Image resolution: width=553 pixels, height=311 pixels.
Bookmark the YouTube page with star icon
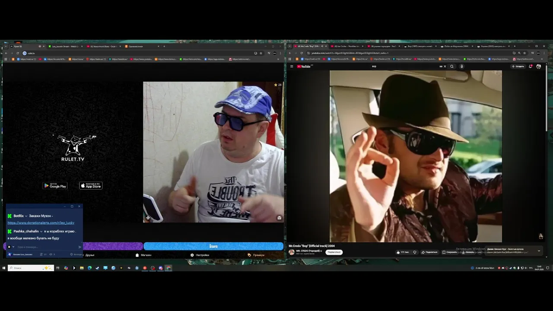[524, 53]
